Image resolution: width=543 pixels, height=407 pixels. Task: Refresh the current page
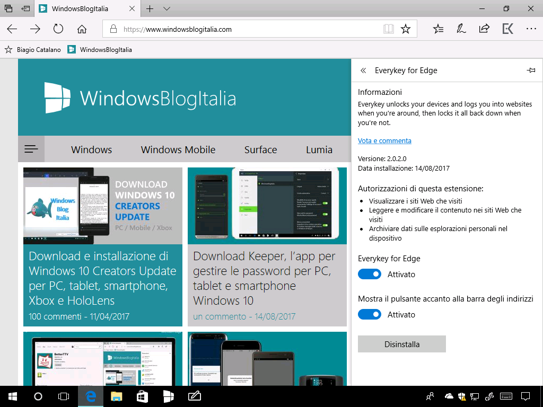pos(58,29)
